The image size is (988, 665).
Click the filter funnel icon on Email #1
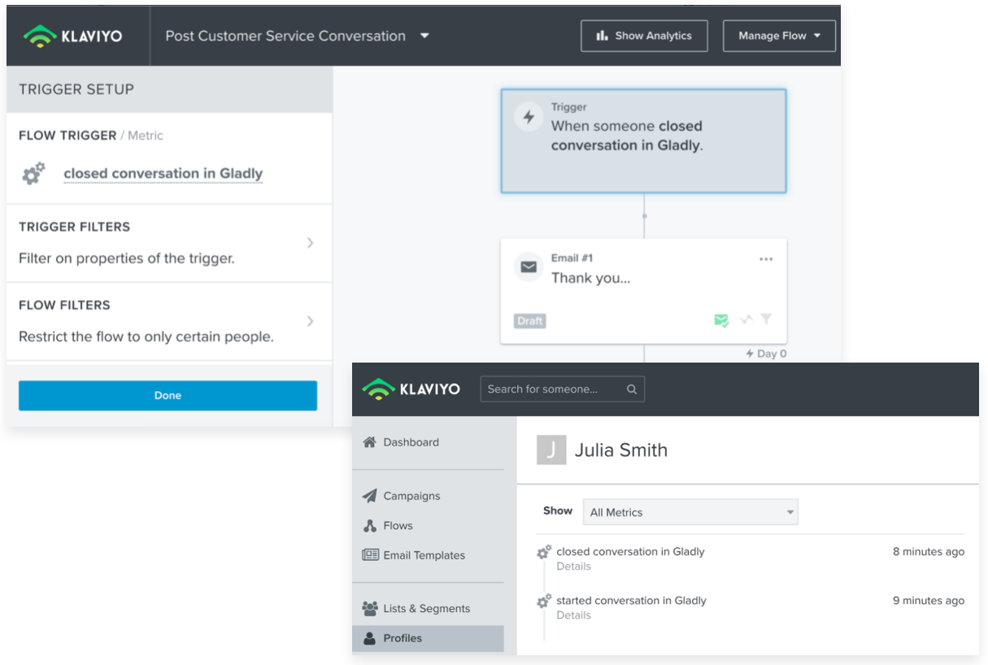click(x=766, y=319)
